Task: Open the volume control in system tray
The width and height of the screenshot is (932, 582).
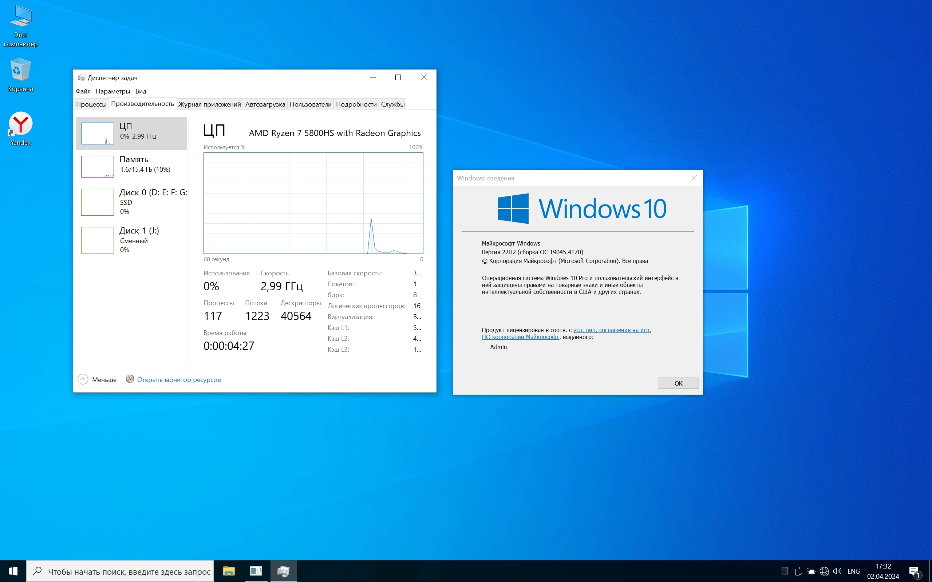Action: [x=837, y=571]
